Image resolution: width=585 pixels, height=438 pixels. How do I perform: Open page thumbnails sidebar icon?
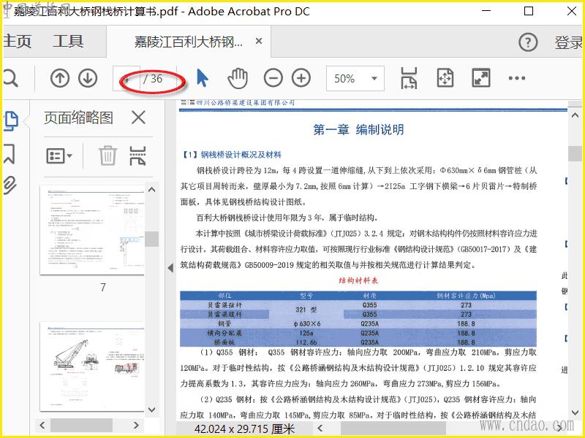coord(11,121)
